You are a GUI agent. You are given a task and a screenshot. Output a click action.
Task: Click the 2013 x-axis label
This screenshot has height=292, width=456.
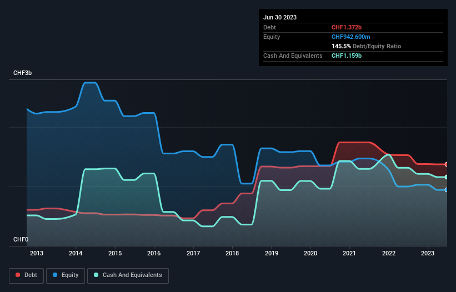(37, 253)
